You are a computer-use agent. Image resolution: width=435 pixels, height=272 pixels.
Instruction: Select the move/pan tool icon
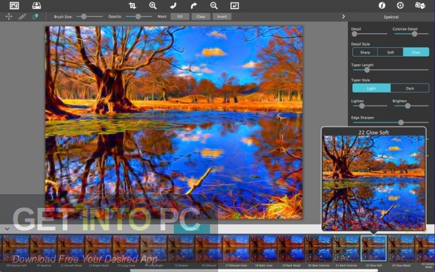tap(9, 17)
